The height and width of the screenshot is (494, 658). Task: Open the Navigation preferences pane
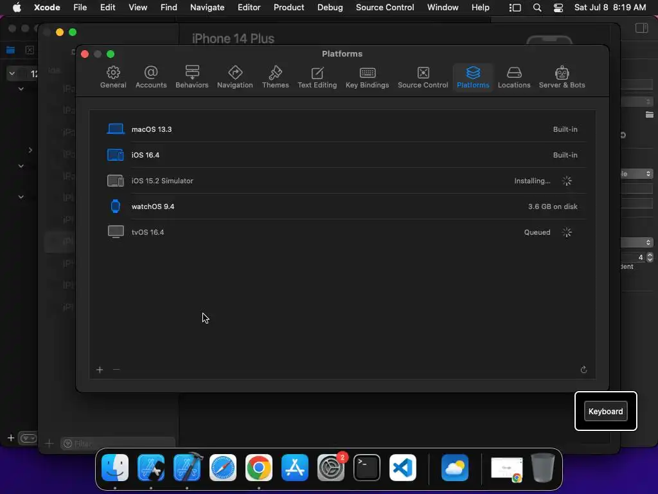[235, 77]
